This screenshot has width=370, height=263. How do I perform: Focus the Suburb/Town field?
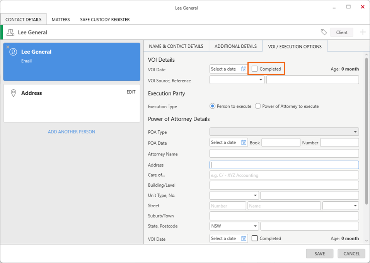(284, 216)
